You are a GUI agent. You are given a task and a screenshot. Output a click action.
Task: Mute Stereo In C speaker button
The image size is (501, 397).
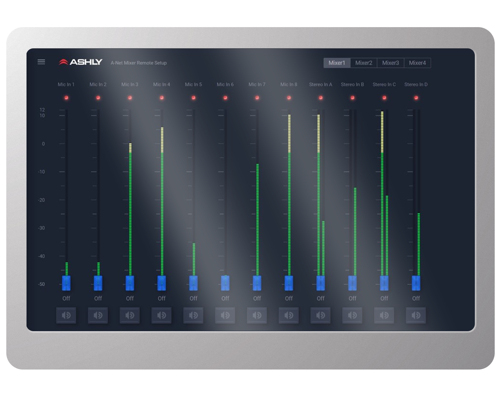coord(384,316)
